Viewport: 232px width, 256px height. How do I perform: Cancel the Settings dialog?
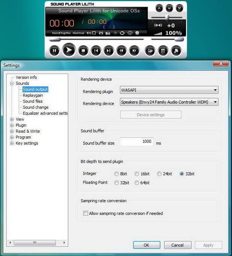(178, 245)
